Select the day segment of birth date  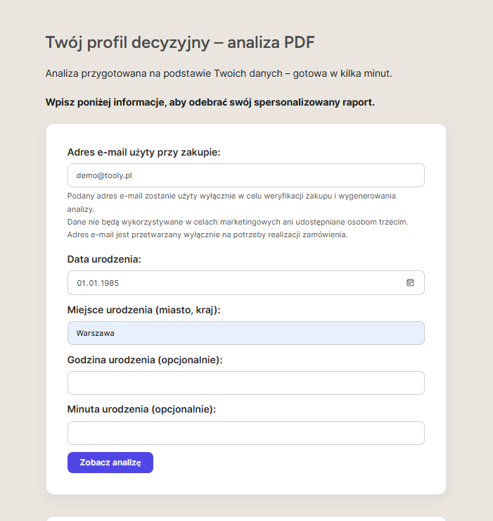click(x=81, y=283)
